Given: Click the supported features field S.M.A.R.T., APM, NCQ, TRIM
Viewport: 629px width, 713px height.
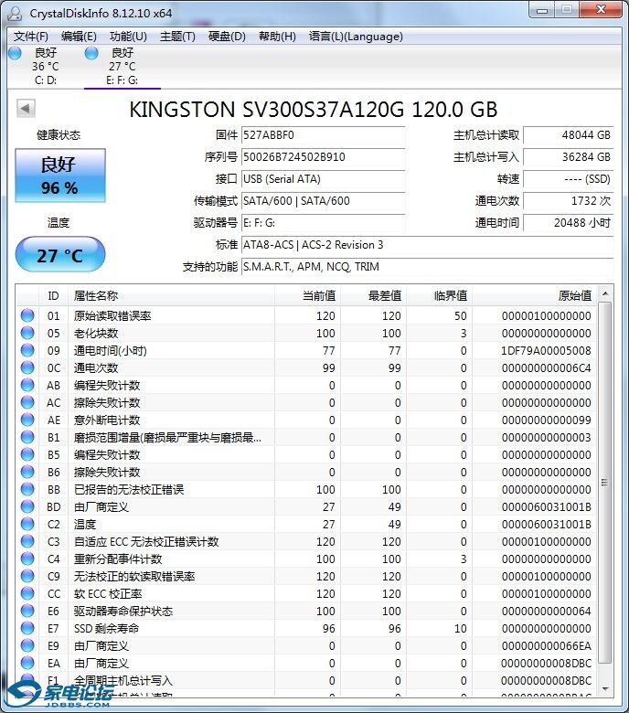Looking at the screenshot, I should [x=427, y=267].
